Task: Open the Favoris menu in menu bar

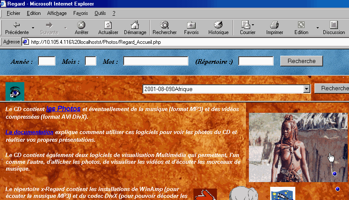Action: [81, 13]
